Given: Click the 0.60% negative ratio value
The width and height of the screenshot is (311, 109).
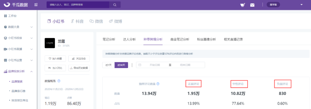Looking at the screenshot, I should click(282, 104).
